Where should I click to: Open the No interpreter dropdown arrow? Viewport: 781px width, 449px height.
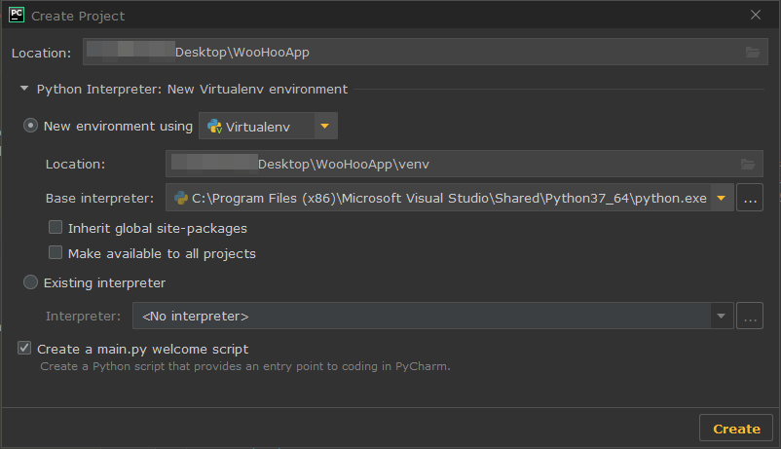(721, 316)
